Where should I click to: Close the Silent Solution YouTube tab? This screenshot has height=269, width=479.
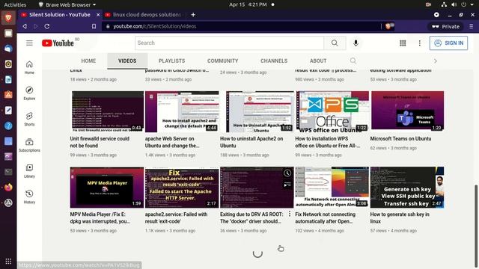(98, 15)
